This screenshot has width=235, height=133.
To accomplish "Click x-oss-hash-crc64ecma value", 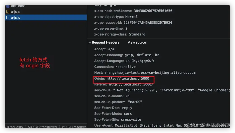I will (153, 11).
